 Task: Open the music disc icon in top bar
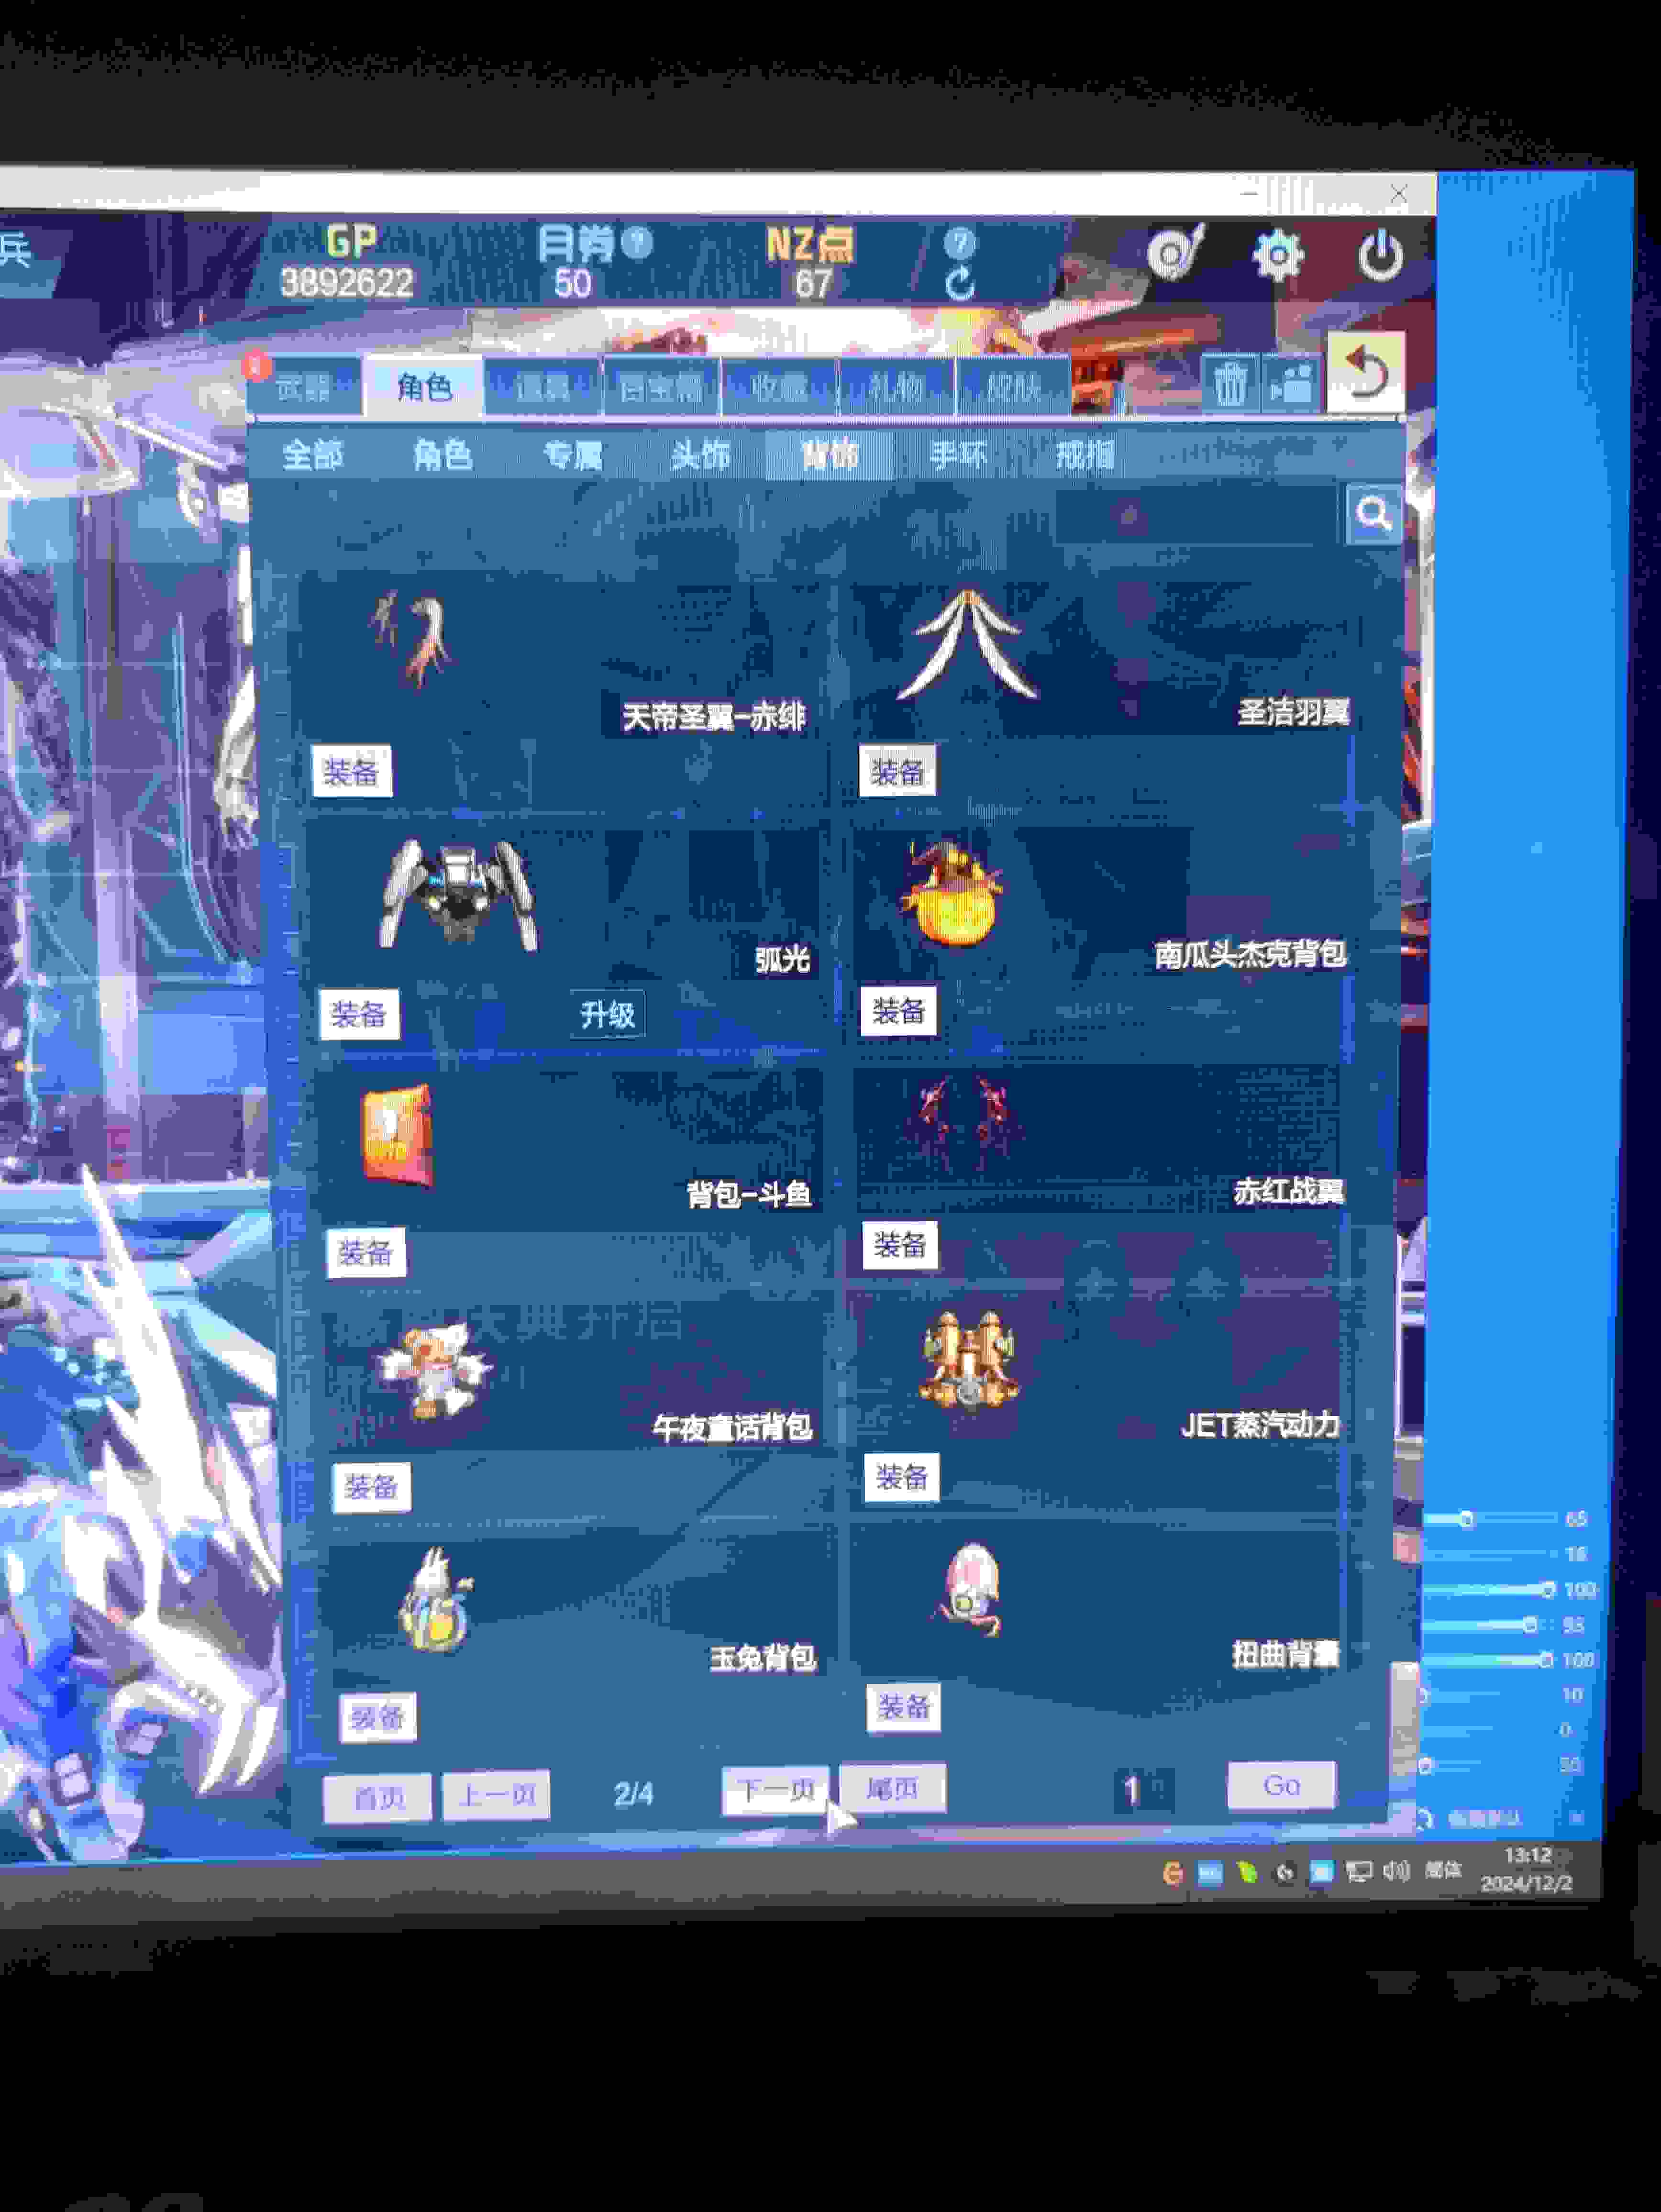pos(1174,251)
